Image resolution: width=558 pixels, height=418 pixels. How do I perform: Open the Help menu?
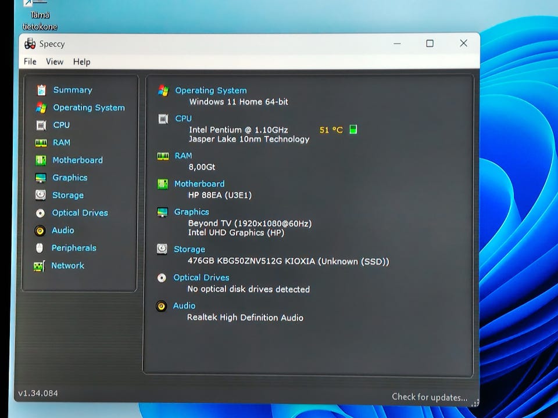click(81, 62)
